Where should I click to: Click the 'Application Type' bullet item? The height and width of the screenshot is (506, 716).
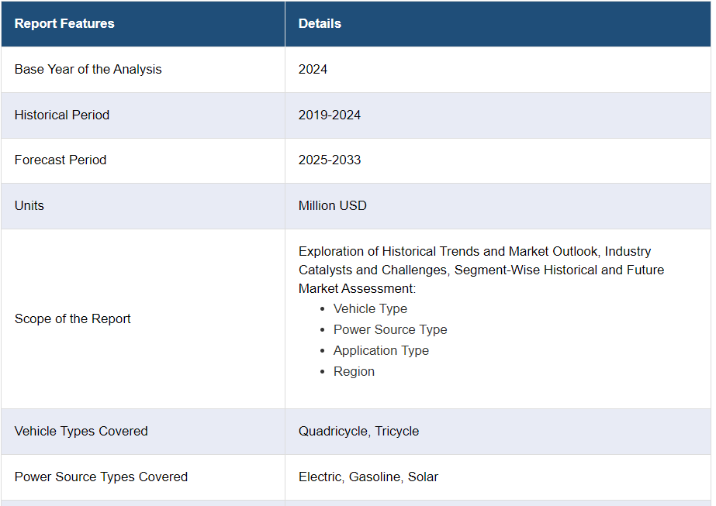(x=381, y=350)
